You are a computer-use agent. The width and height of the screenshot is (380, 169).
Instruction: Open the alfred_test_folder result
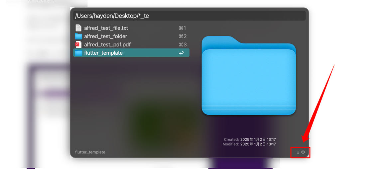[x=105, y=36]
